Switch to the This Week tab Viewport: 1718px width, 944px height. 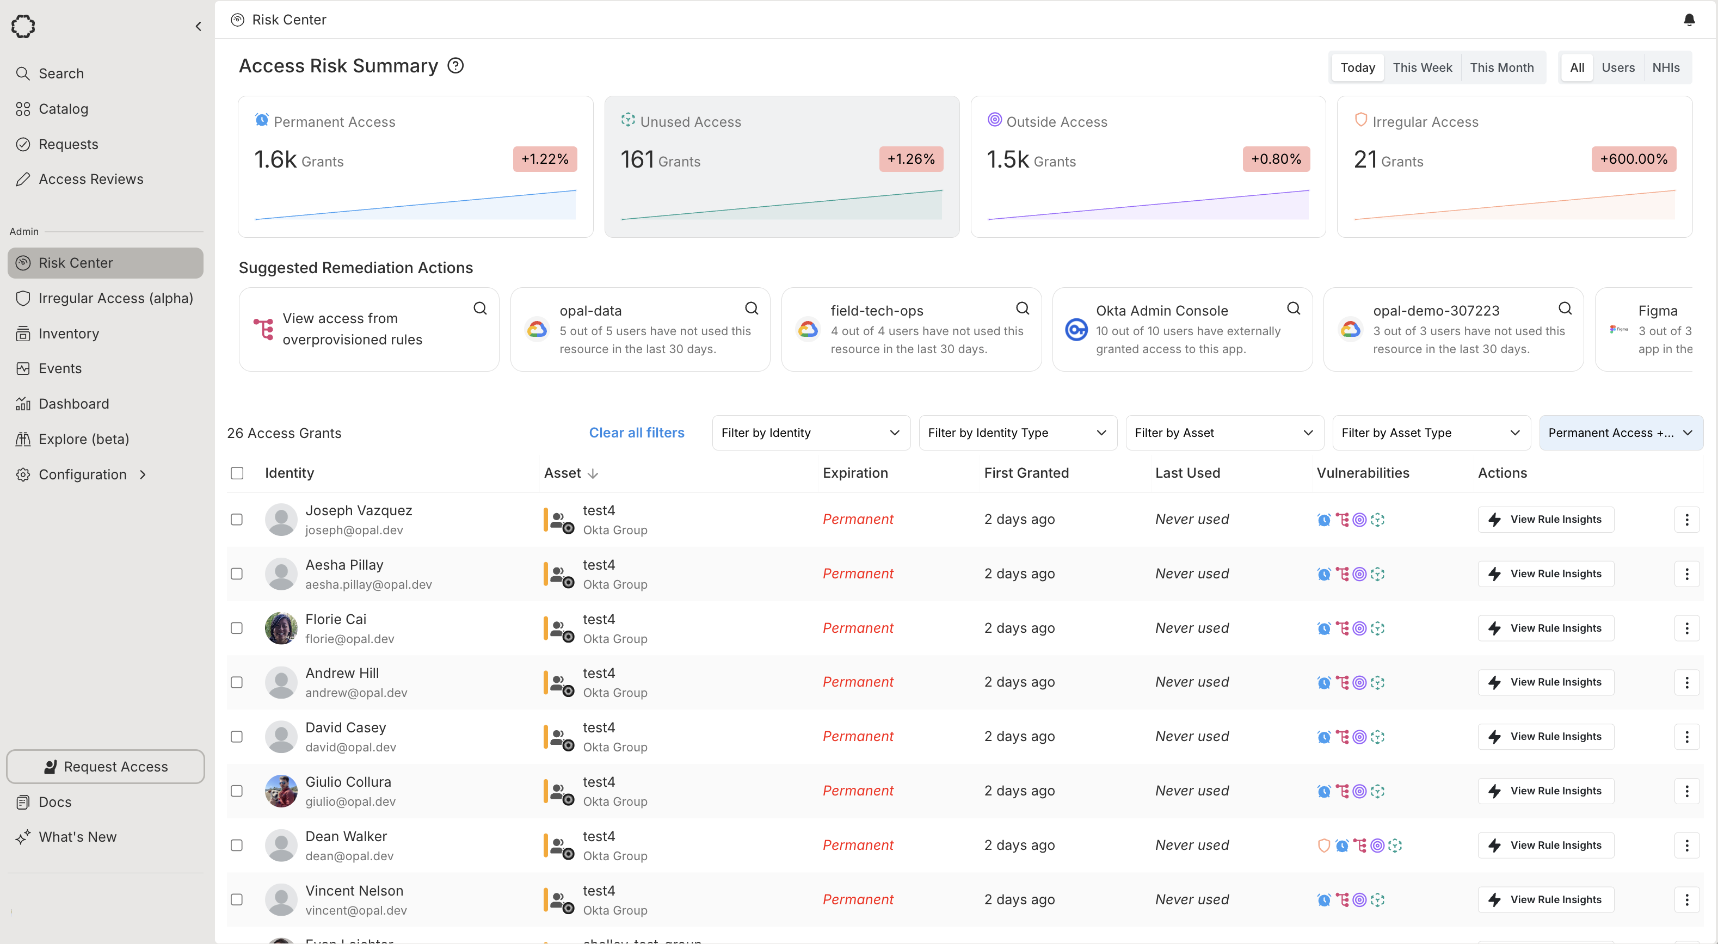tap(1422, 67)
